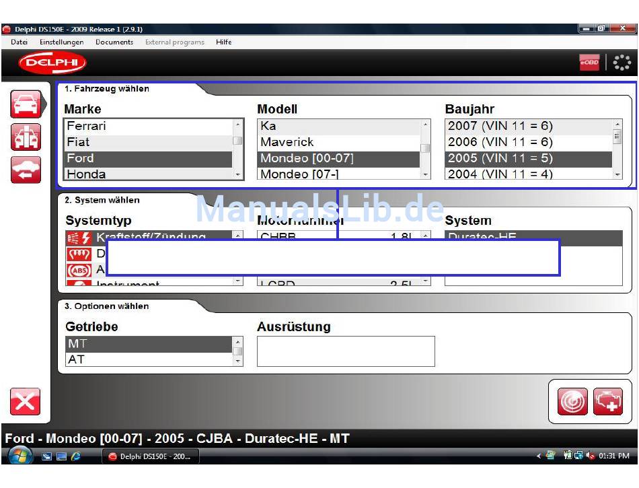Select Fiat in the Marke list
This screenshot has width=639, height=488.
(x=149, y=143)
